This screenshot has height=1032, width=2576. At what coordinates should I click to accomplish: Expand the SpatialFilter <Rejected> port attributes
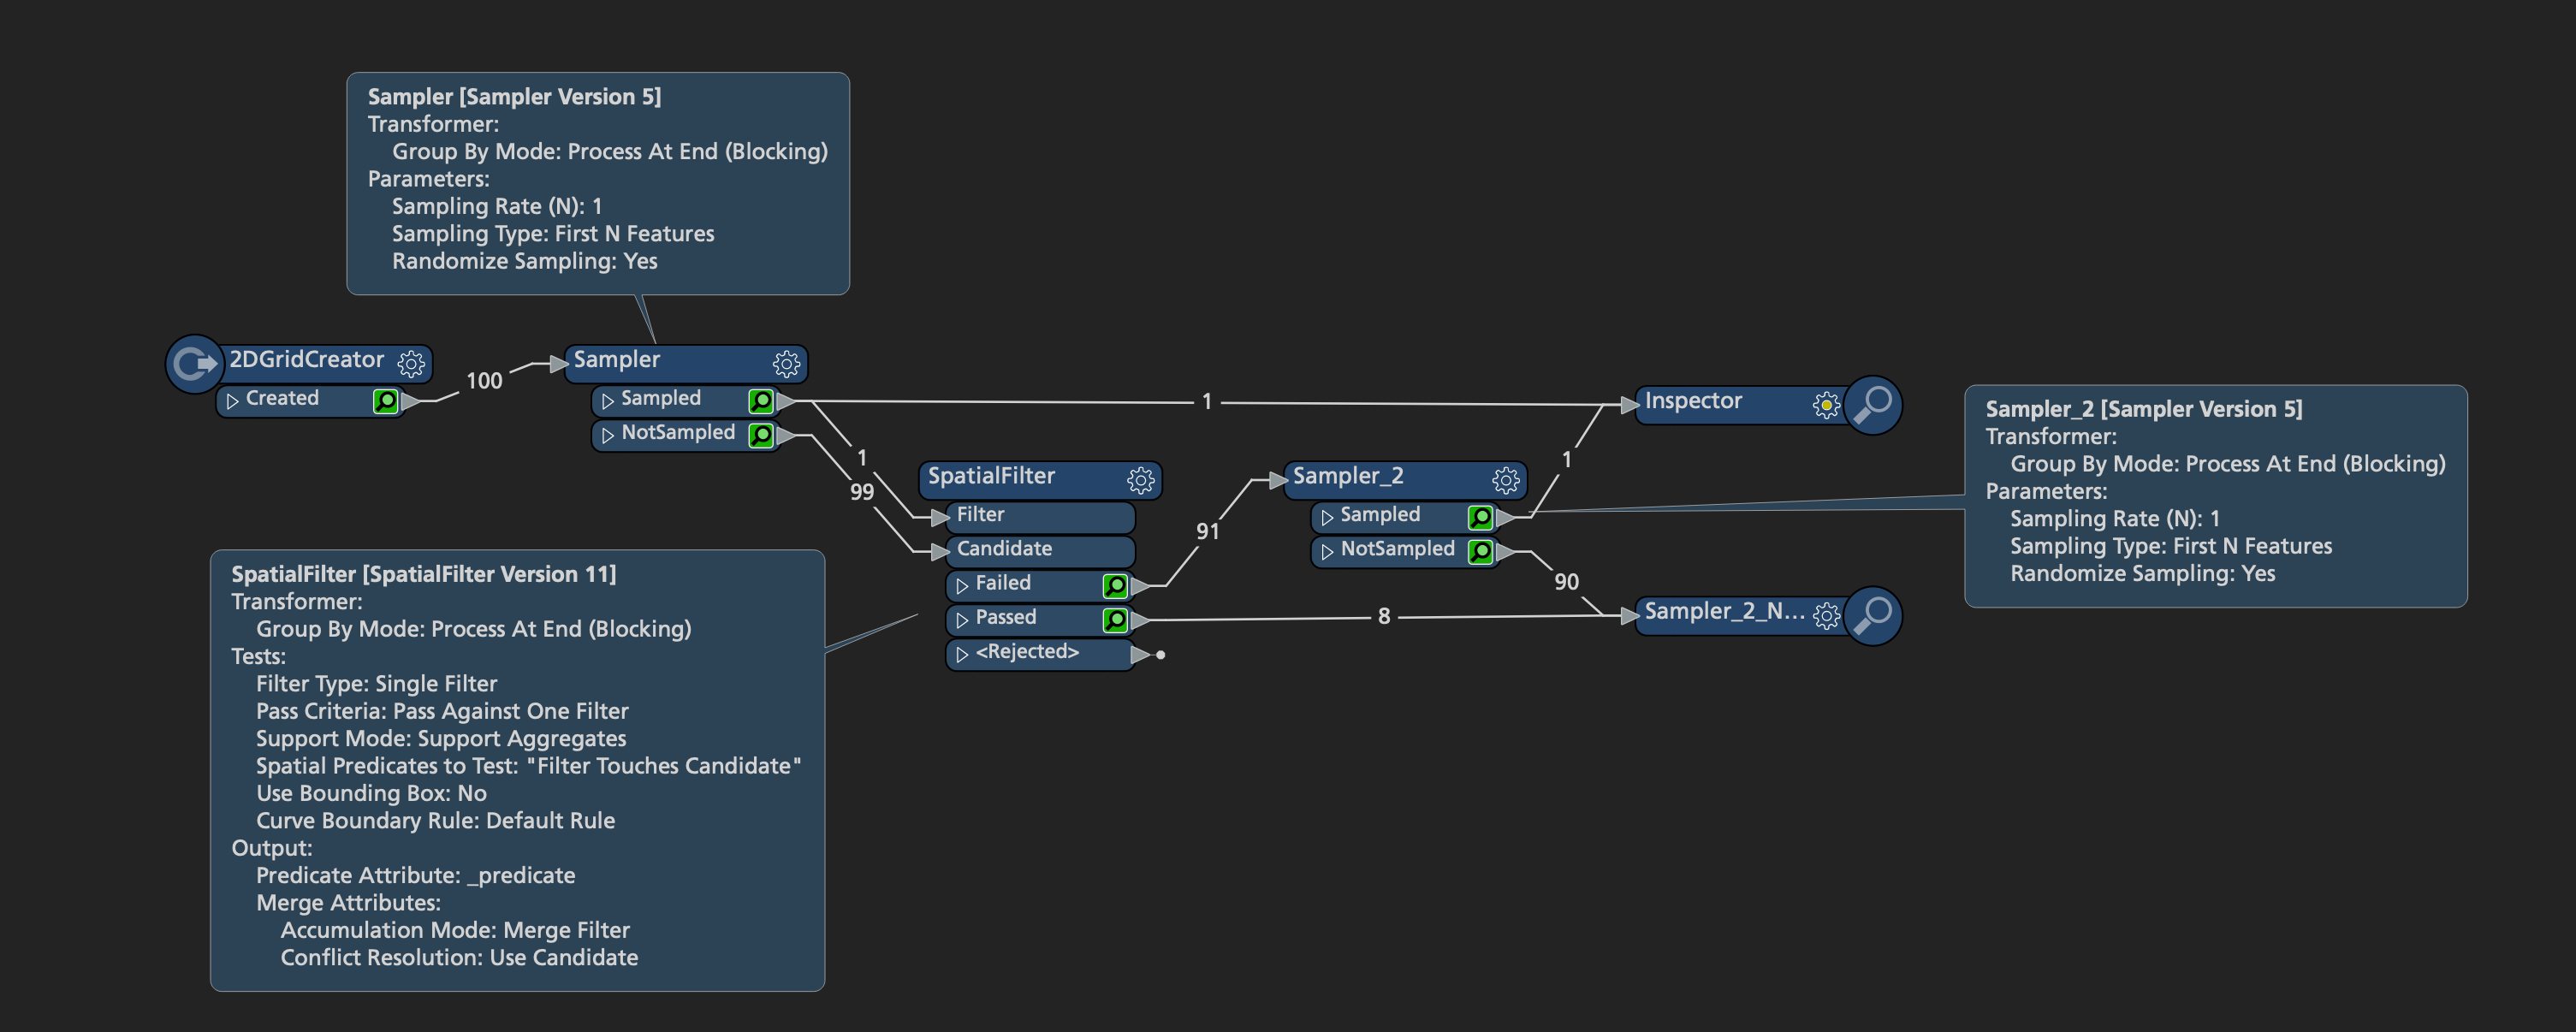pyautogui.click(x=962, y=654)
